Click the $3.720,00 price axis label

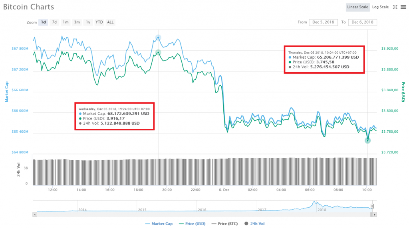tap(390, 152)
